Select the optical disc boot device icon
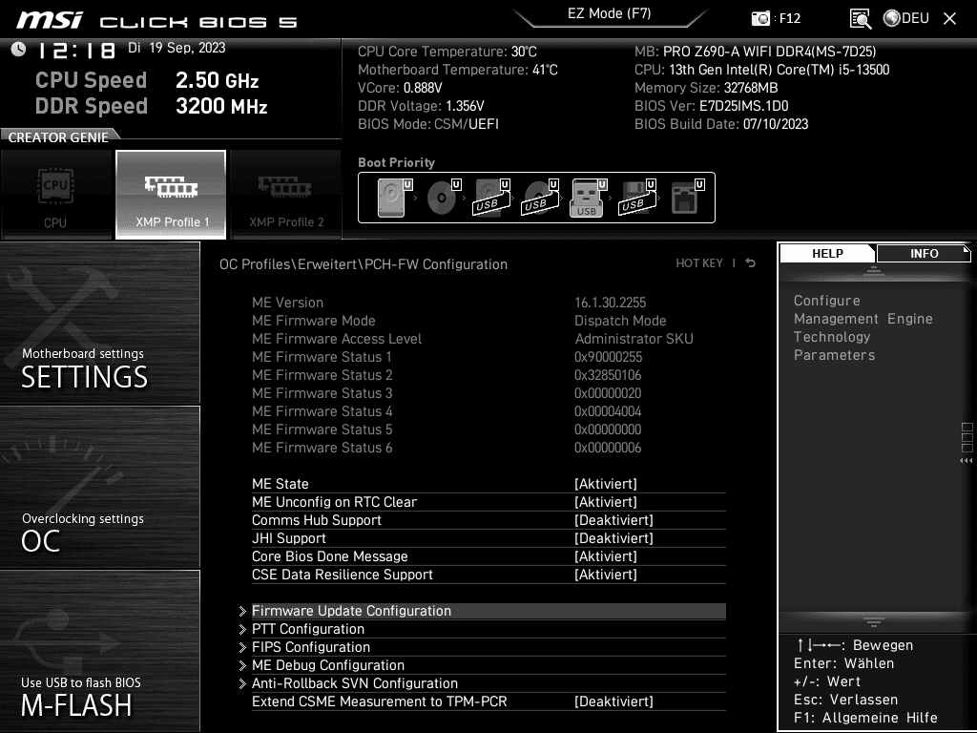The width and height of the screenshot is (977, 733). pos(443,197)
